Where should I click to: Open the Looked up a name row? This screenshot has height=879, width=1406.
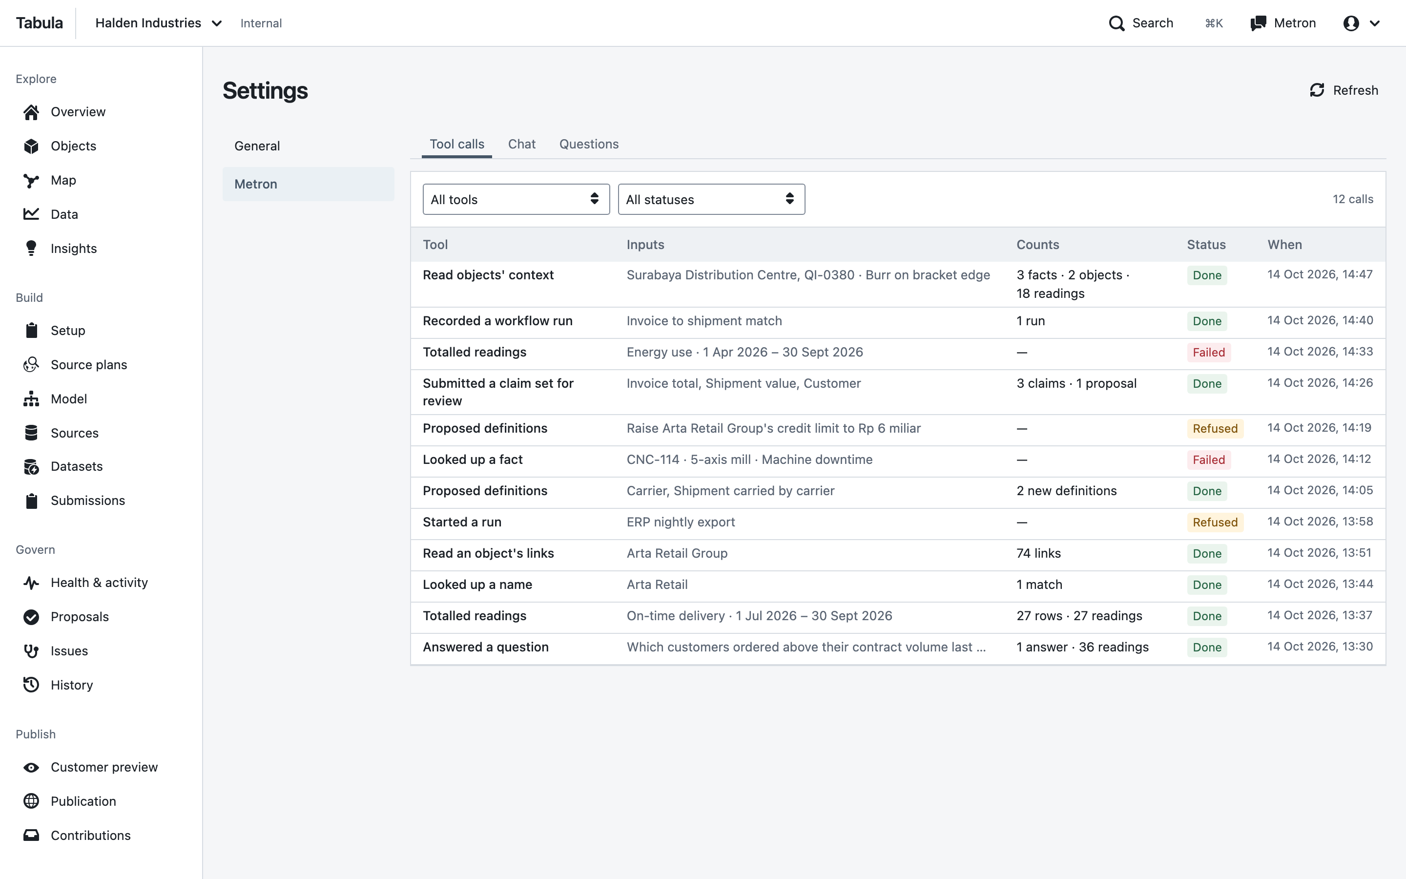point(898,586)
